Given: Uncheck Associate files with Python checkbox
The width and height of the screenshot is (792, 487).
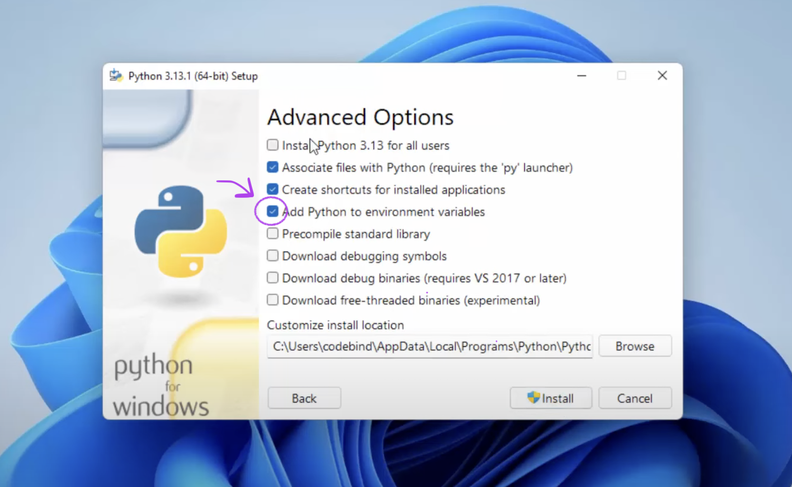Looking at the screenshot, I should pyautogui.click(x=272, y=167).
